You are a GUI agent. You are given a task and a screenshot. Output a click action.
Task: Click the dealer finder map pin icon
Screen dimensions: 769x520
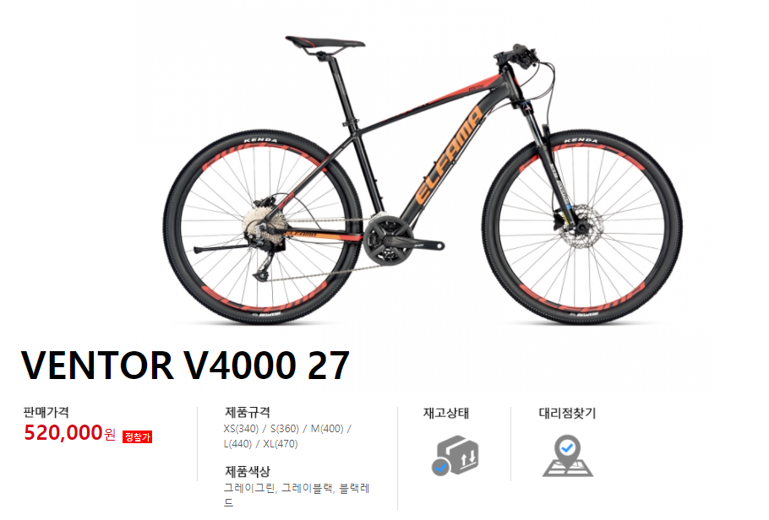[567, 456]
